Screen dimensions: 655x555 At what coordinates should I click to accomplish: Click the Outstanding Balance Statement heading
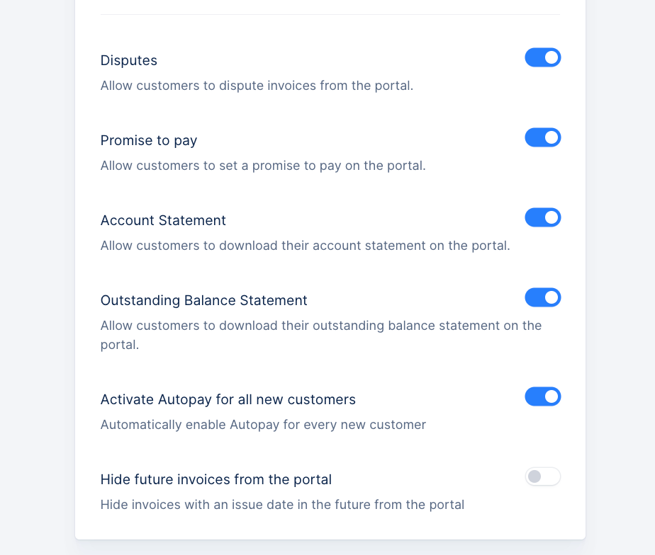click(204, 300)
